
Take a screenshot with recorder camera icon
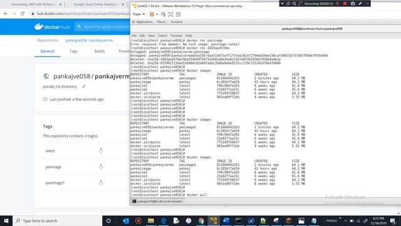353,4
